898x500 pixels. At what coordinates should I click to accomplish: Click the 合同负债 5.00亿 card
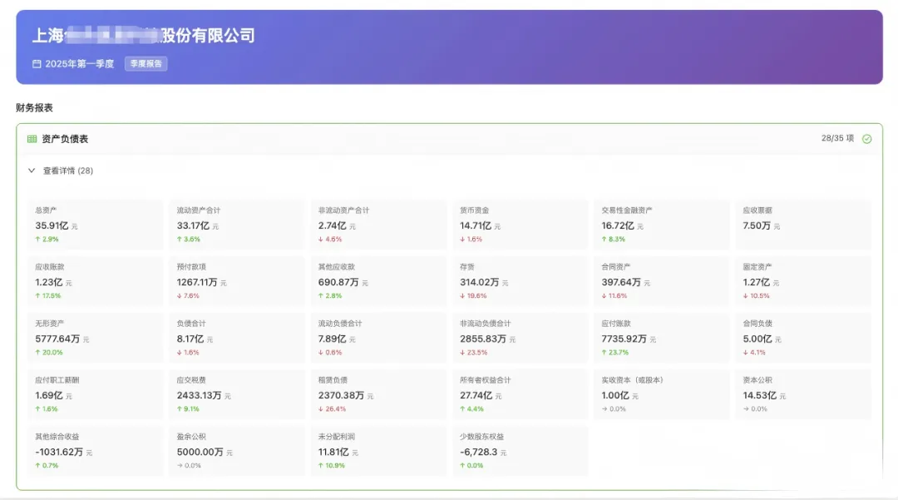click(x=803, y=338)
